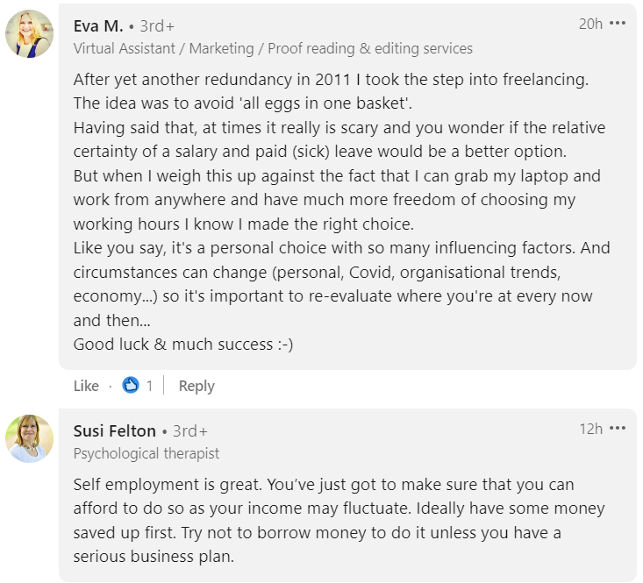643x583 pixels.
Task: Click the Psychological therapist headline
Action: click(x=146, y=453)
